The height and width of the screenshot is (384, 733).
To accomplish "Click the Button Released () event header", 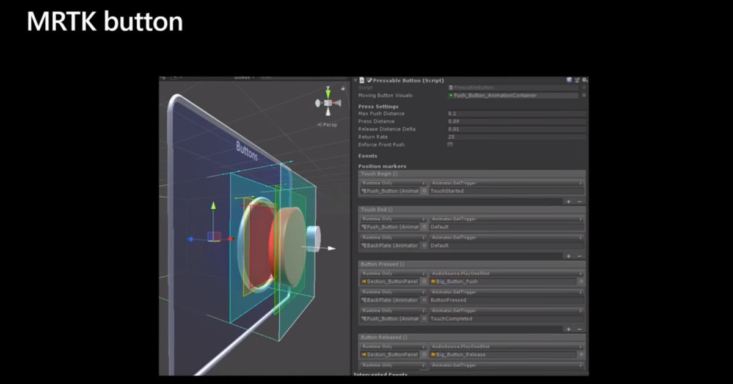I will (x=472, y=338).
